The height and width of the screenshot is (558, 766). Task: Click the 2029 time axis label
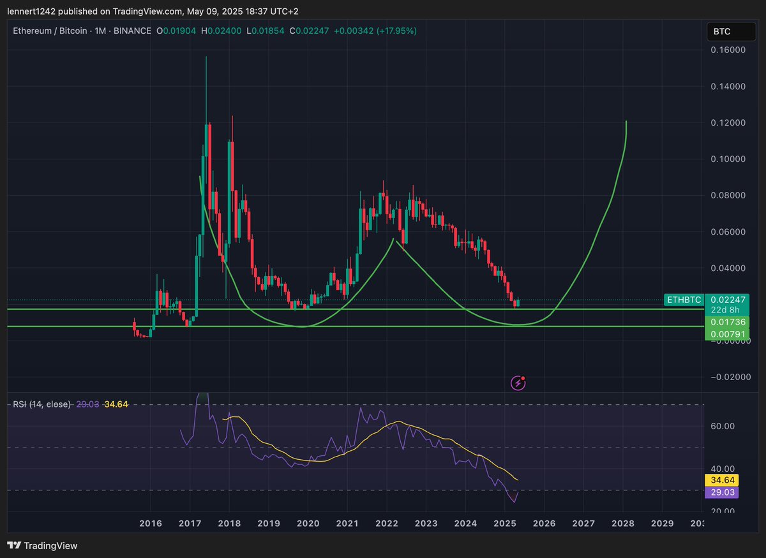tap(662, 523)
